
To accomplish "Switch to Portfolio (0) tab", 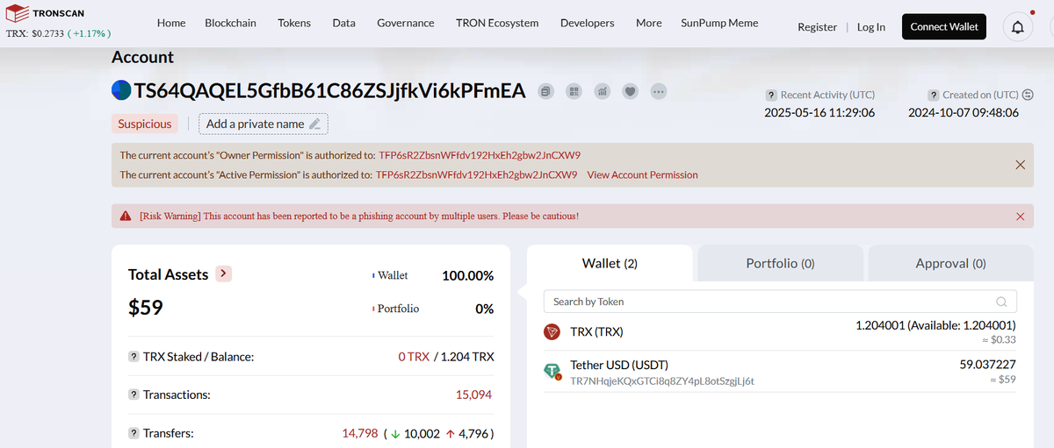I will 780,263.
